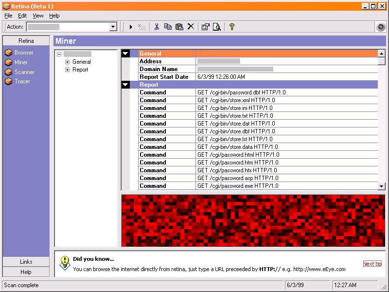Screen dimensions: 389x292
Task: Open the Edit menu
Action: 22,16
